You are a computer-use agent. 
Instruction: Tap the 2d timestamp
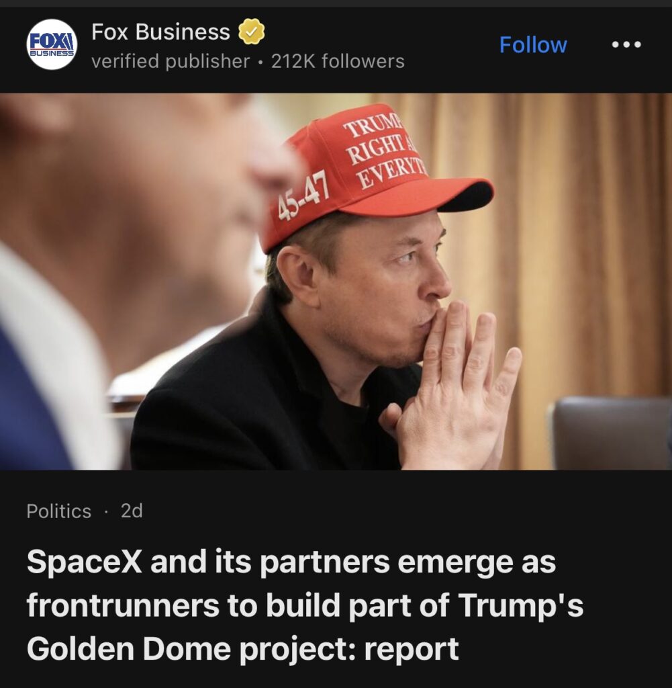point(132,511)
